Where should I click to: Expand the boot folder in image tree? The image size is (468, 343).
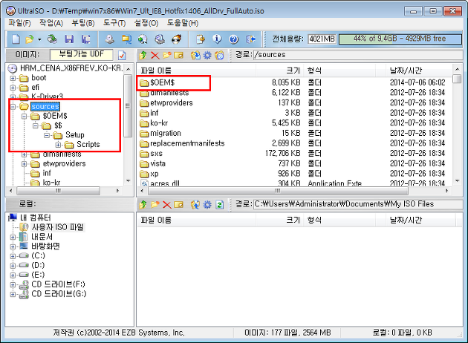[x=13, y=78]
